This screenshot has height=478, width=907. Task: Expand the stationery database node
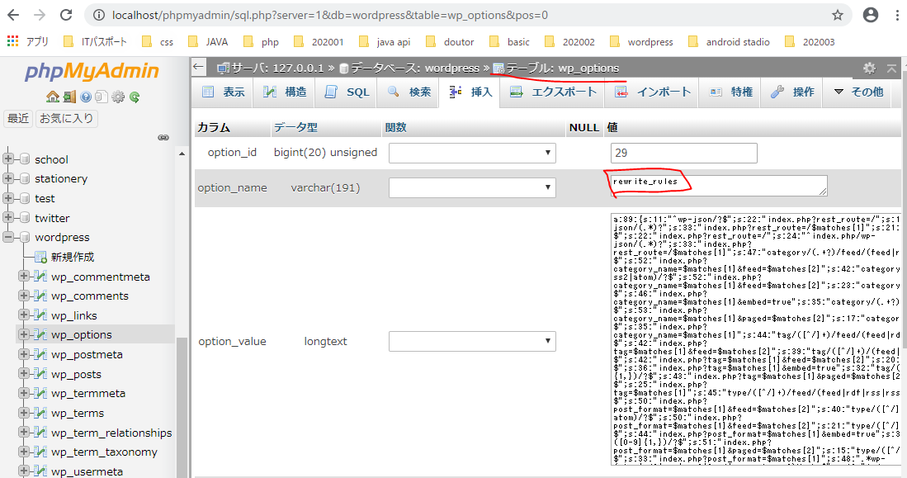pos(8,178)
